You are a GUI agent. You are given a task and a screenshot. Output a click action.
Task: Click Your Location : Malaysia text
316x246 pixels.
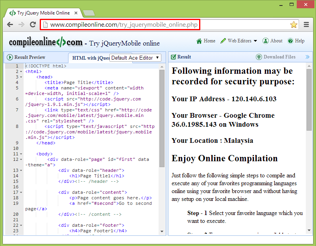(212, 140)
